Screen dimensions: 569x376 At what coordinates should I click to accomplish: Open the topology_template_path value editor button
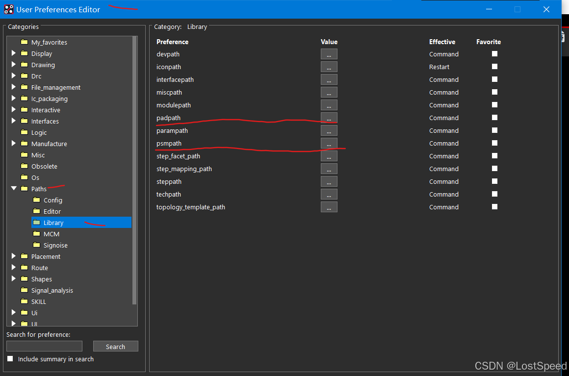coord(329,207)
